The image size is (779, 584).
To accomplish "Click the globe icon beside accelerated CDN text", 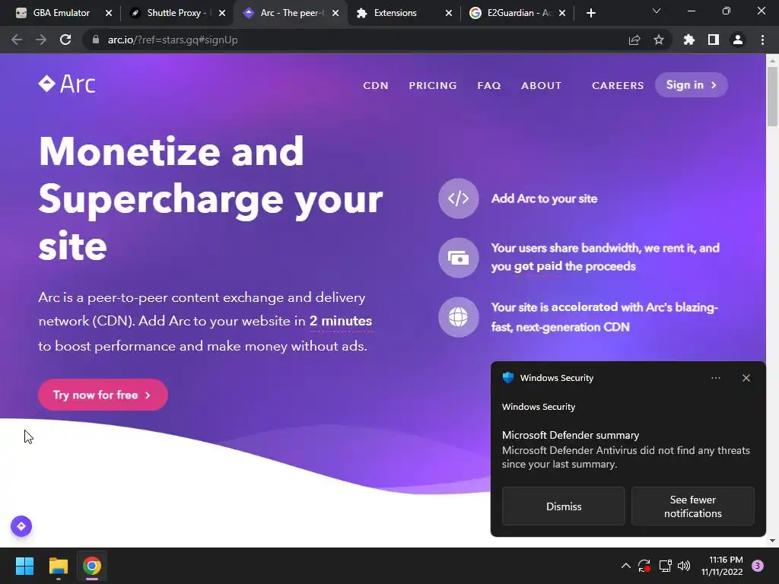I will [x=458, y=317].
